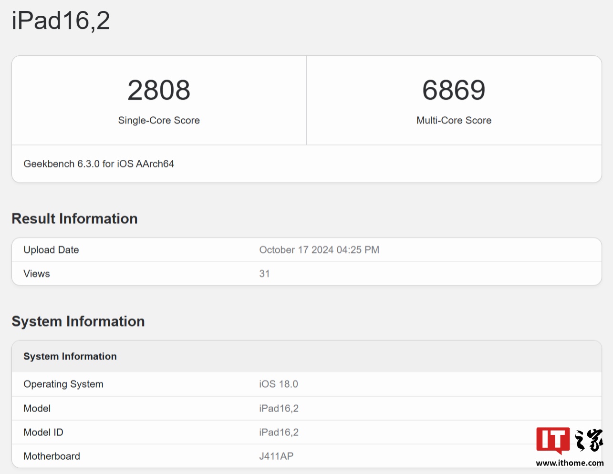Click the www.ithome.com watermark URL
This screenshot has width=613, height=474.
(570, 463)
